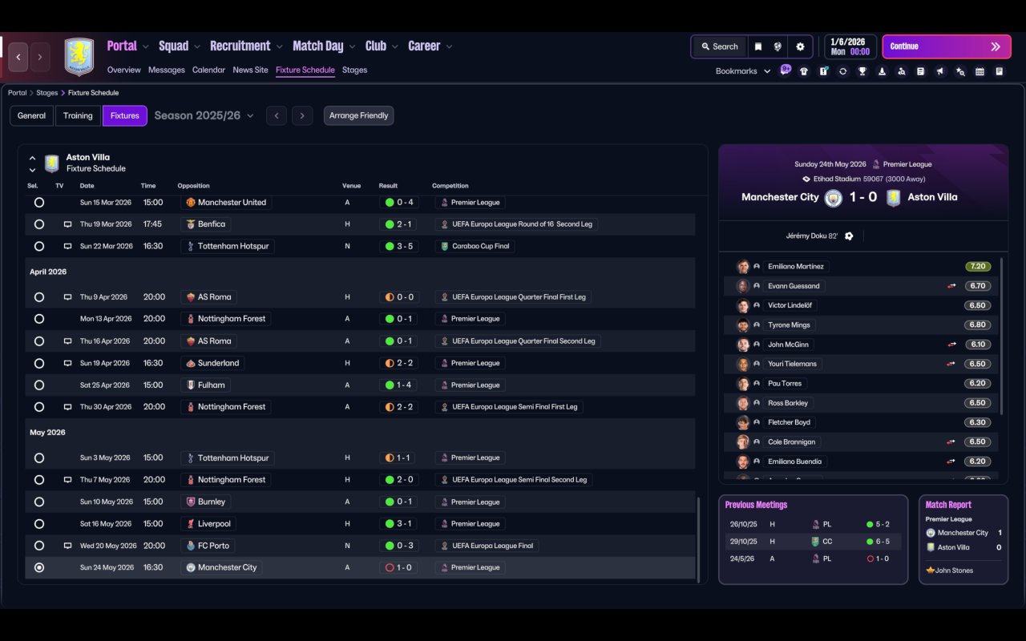This screenshot has height=641, width=1026.
Task: Click the player ratings list scrollbar
Action: pyautogui.click(x=1002, y=337)
